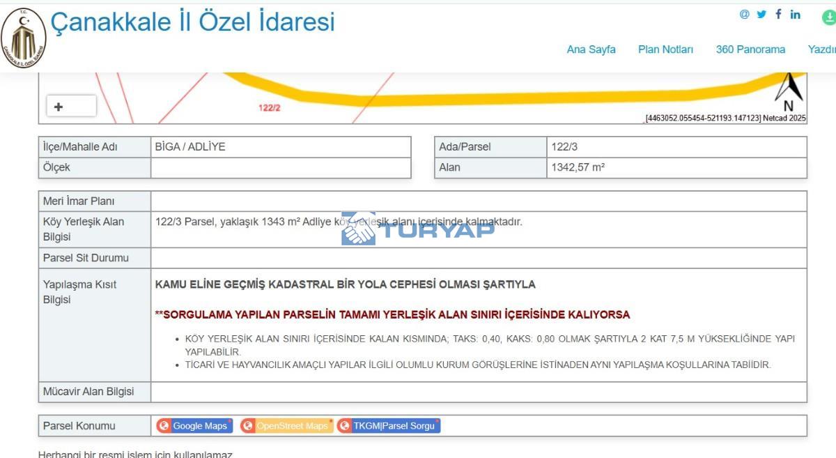Zoom in the map with plus button
The height and width of the screenshot is (458, 836).
59,107
